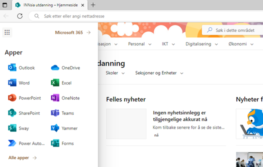Viewport: 263px width, 167px height.
Task: Go to Microsoft 365 link
Action: pos(73,32)
